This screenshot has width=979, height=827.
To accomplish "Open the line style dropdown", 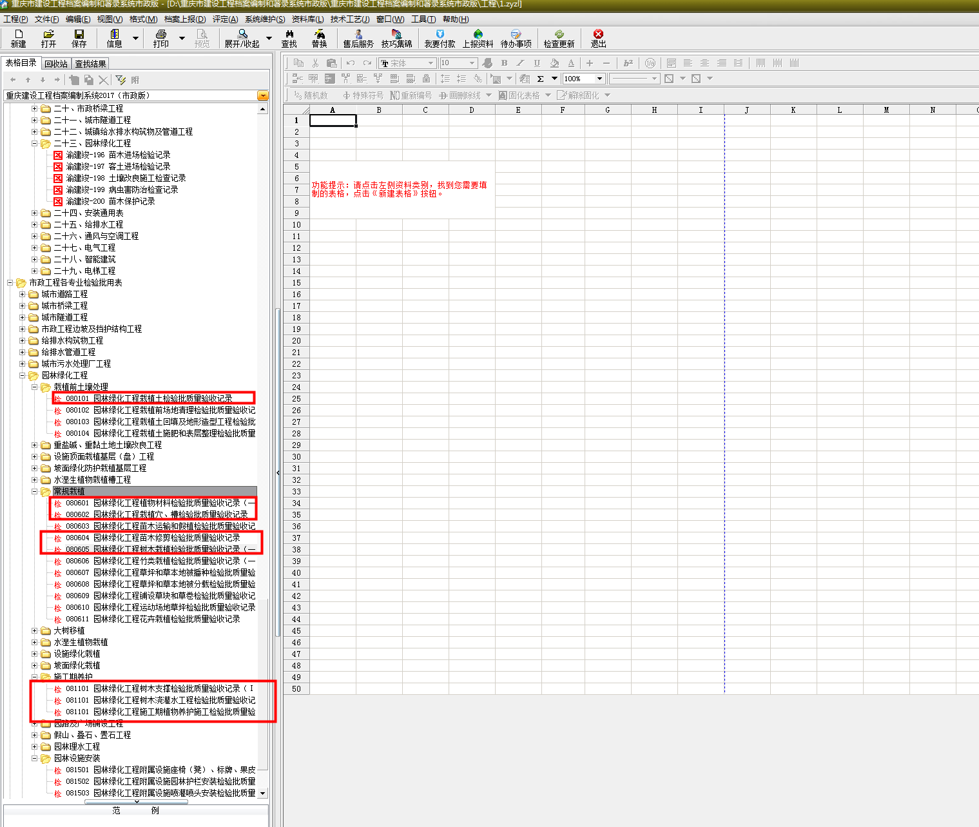I will pos(655,79).
